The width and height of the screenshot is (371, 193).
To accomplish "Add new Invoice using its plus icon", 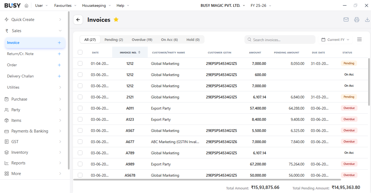I will pyautogui.click(x=59, y=43).
